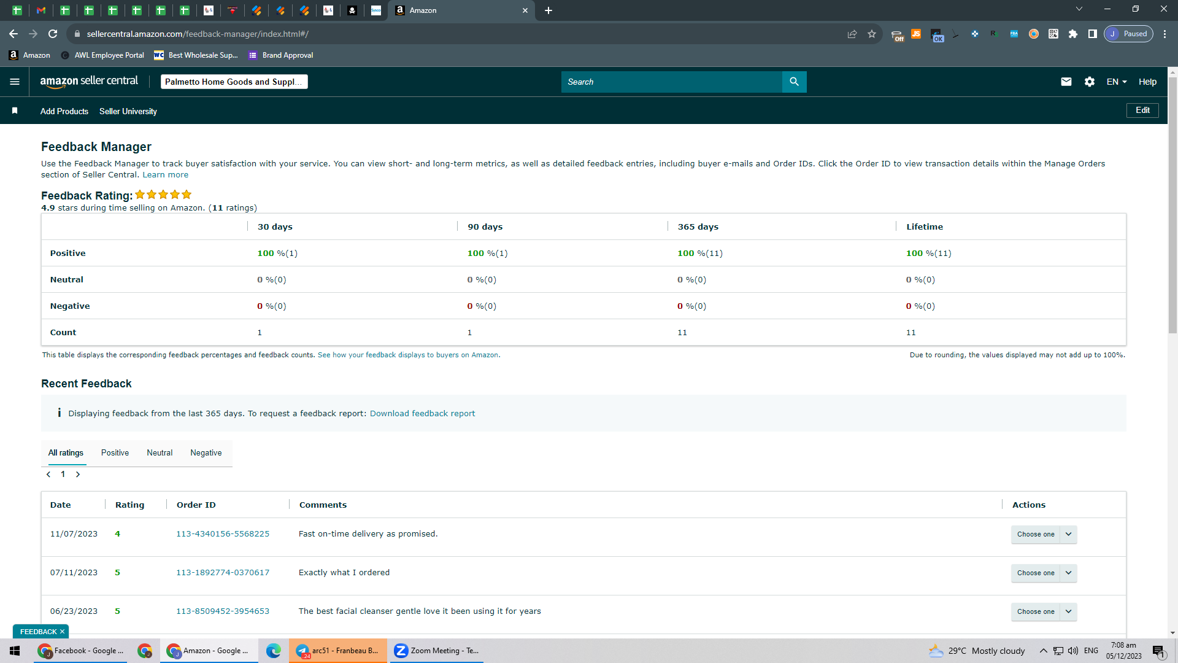
Task: Click the Help link in header
Action: [1147, 82]
